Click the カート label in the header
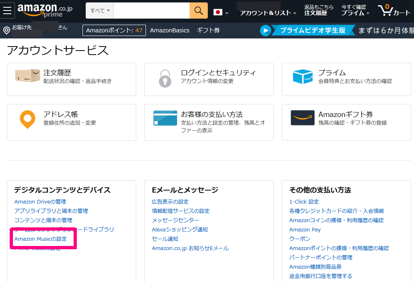The image size is (414, 282). pos(402,13)
